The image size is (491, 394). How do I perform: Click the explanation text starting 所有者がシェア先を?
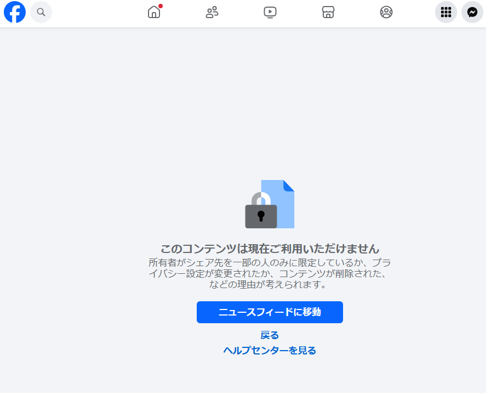pos(270,273)
